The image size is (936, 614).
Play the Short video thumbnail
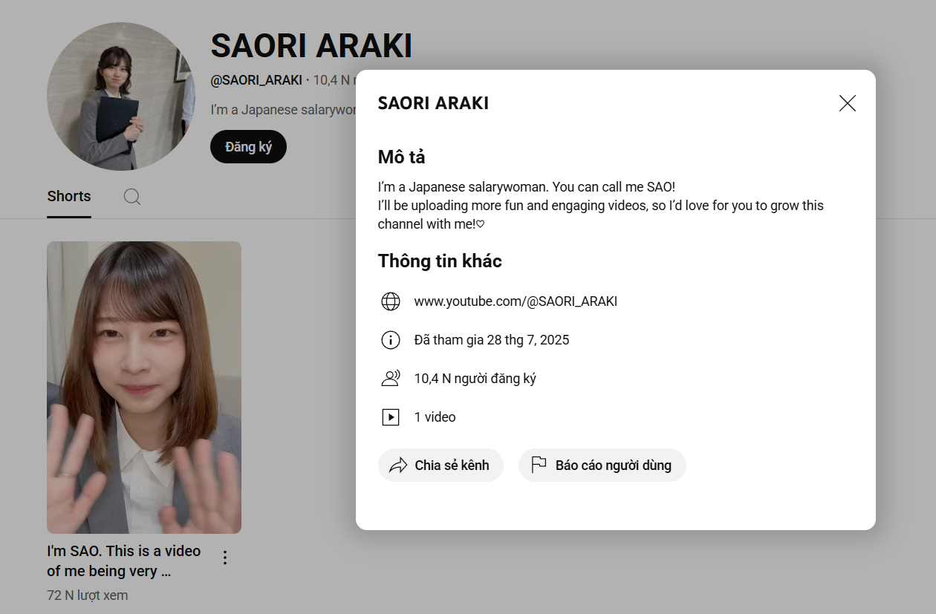pos(144,387)
